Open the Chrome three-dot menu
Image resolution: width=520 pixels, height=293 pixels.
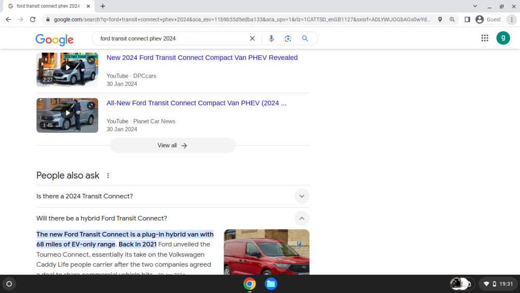point(512,20)
